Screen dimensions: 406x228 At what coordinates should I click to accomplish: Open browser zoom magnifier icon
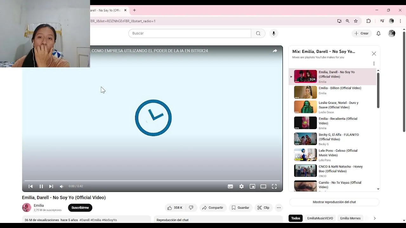click(x=348, y=21)
